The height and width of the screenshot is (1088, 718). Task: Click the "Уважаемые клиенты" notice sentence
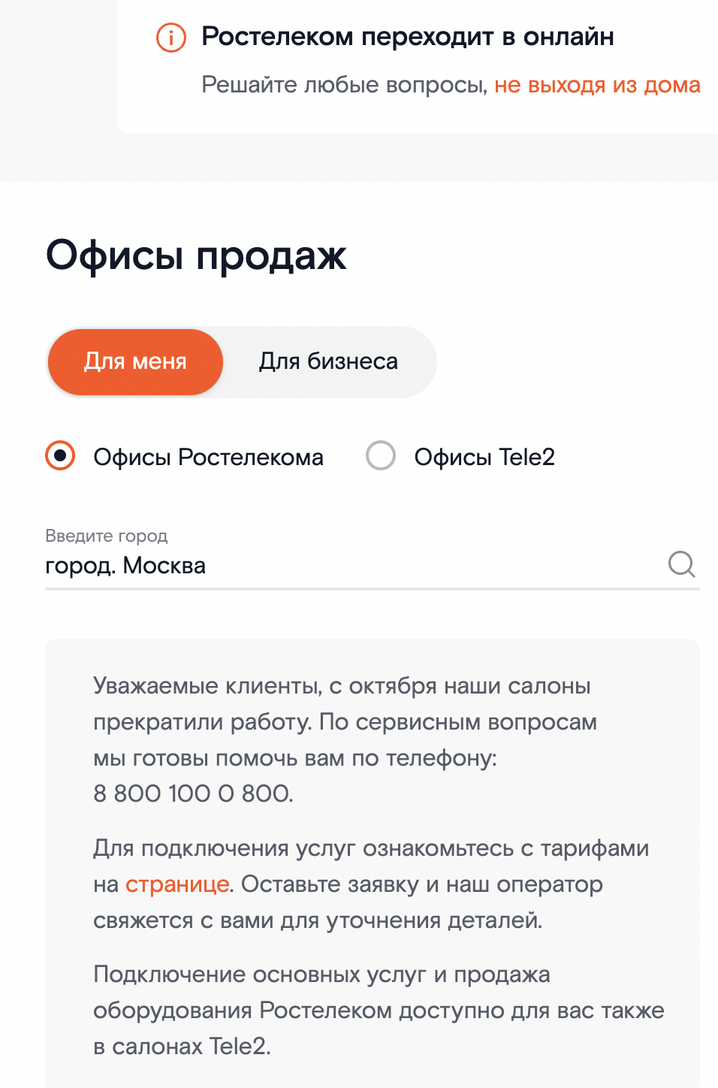point(342,686)
